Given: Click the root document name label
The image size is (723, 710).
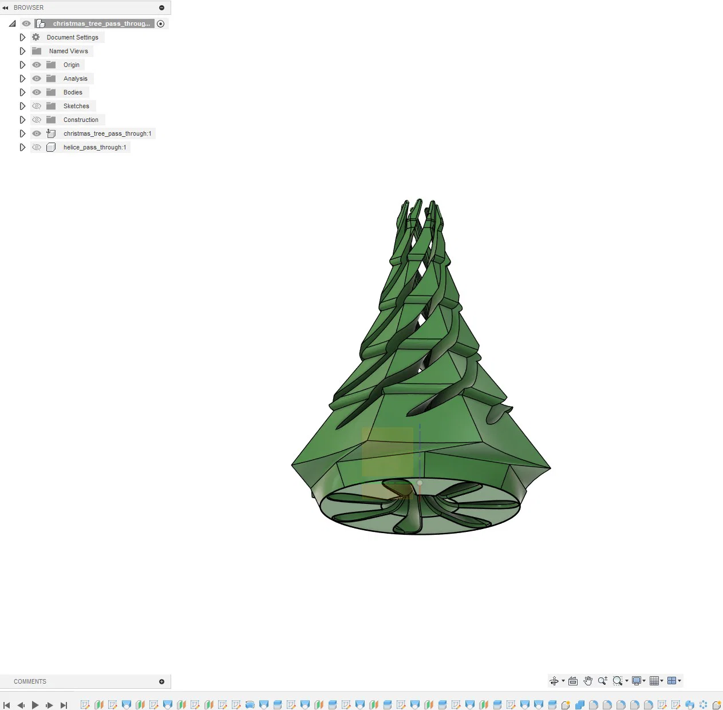Looking at the screenshot, I should point(101,23).
